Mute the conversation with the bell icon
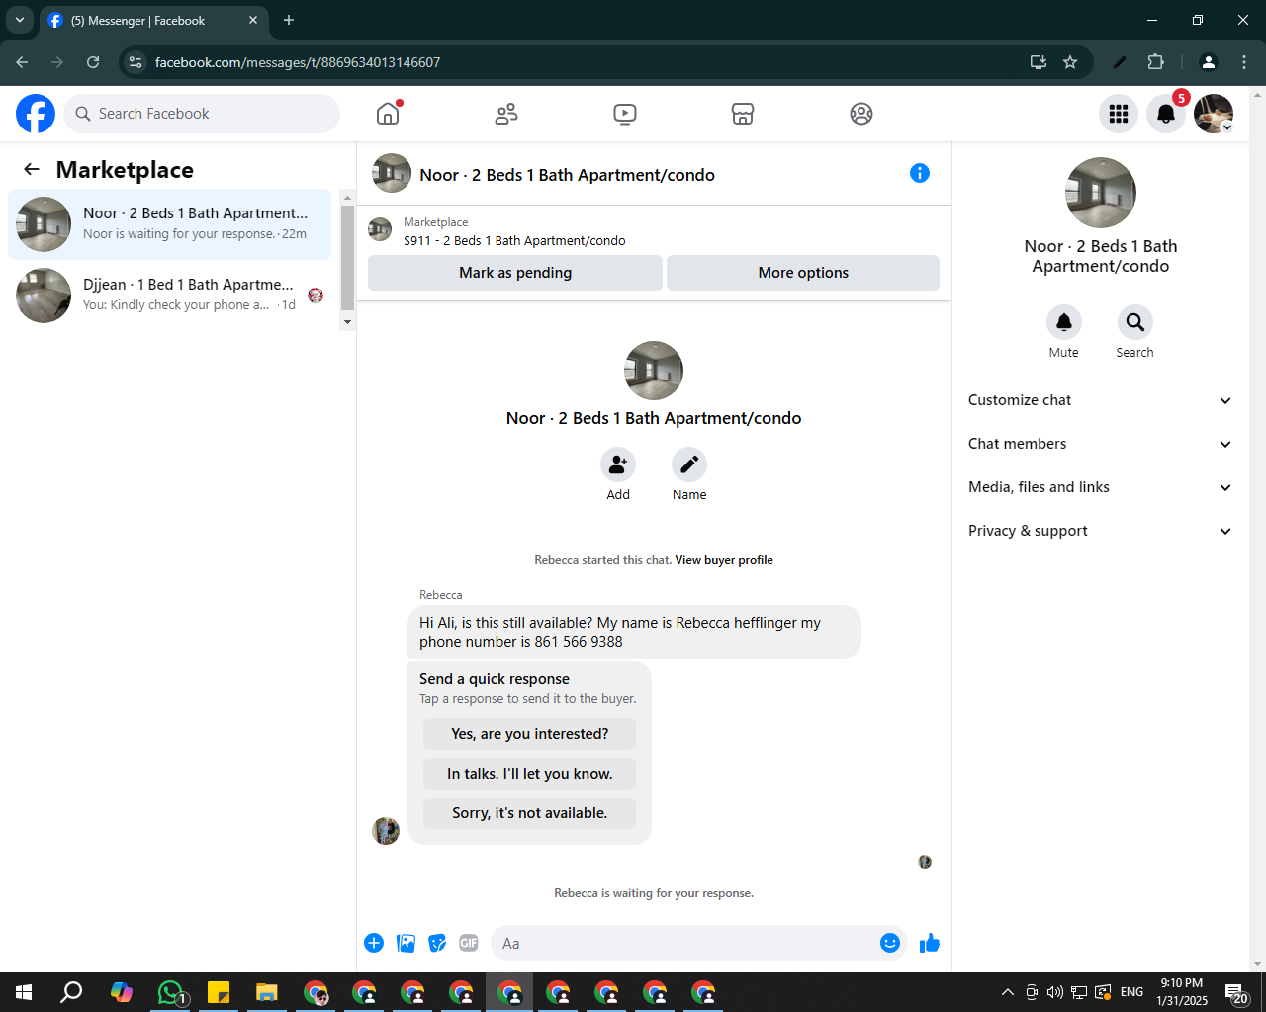Viewport: 1266px width, 1012px height. click(x=1064, y=322)
